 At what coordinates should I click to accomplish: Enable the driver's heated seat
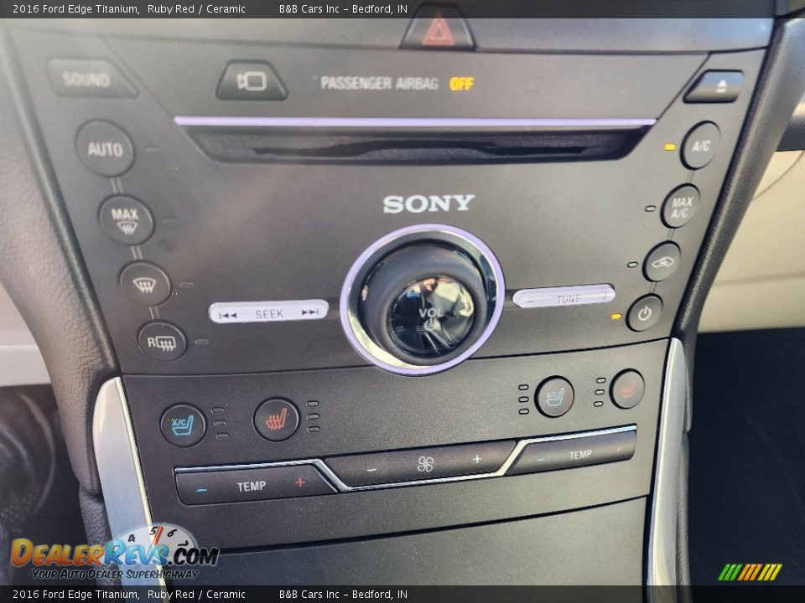276,419
